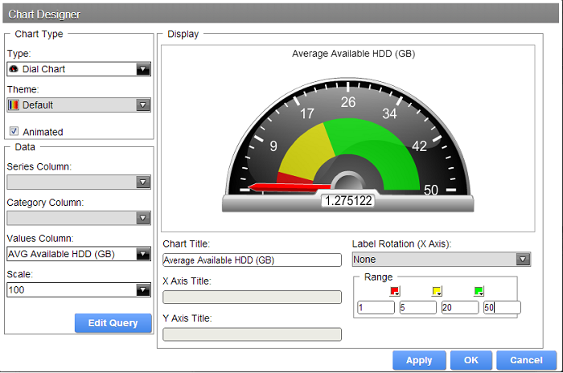Toggle the Animated checkbox
563x373 pixels.
[14, 131]
